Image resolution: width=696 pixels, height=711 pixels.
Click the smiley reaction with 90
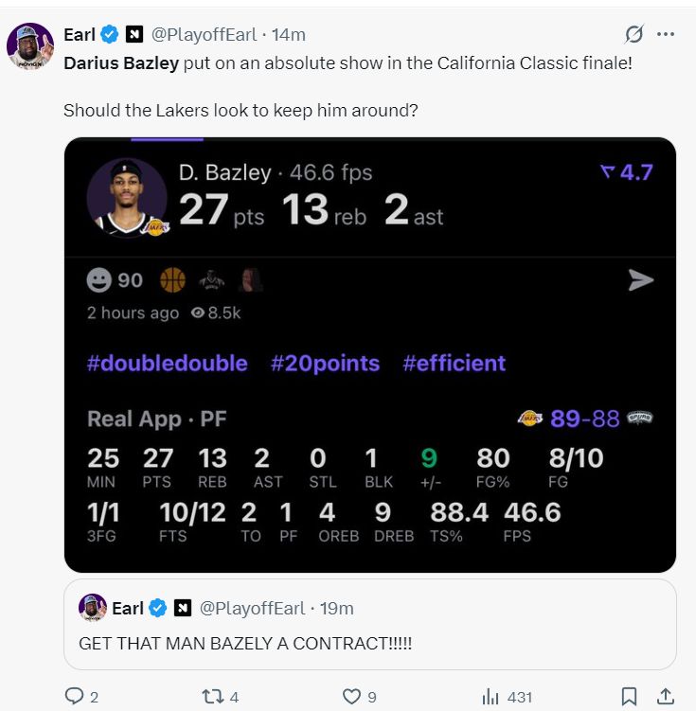(x=115, y=280)
